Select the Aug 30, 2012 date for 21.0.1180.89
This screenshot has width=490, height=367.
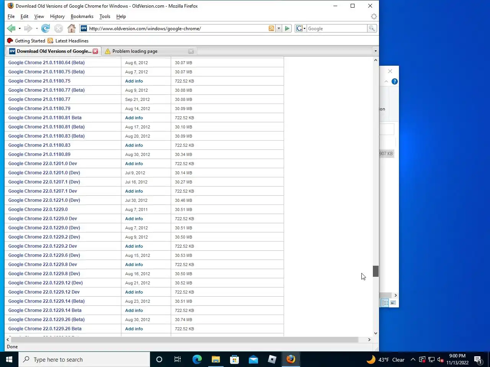pos(137,154)
